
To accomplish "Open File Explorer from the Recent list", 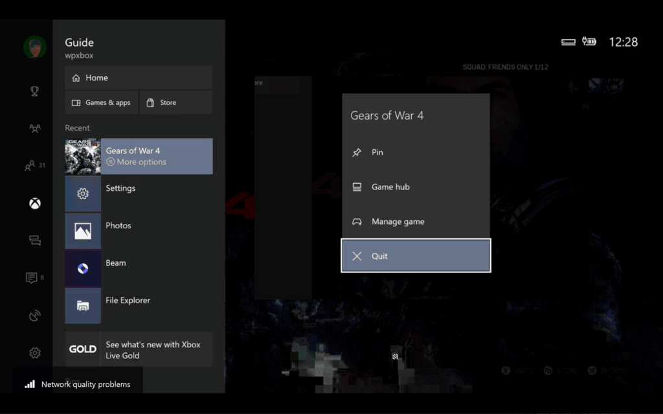I will point(139,306).
